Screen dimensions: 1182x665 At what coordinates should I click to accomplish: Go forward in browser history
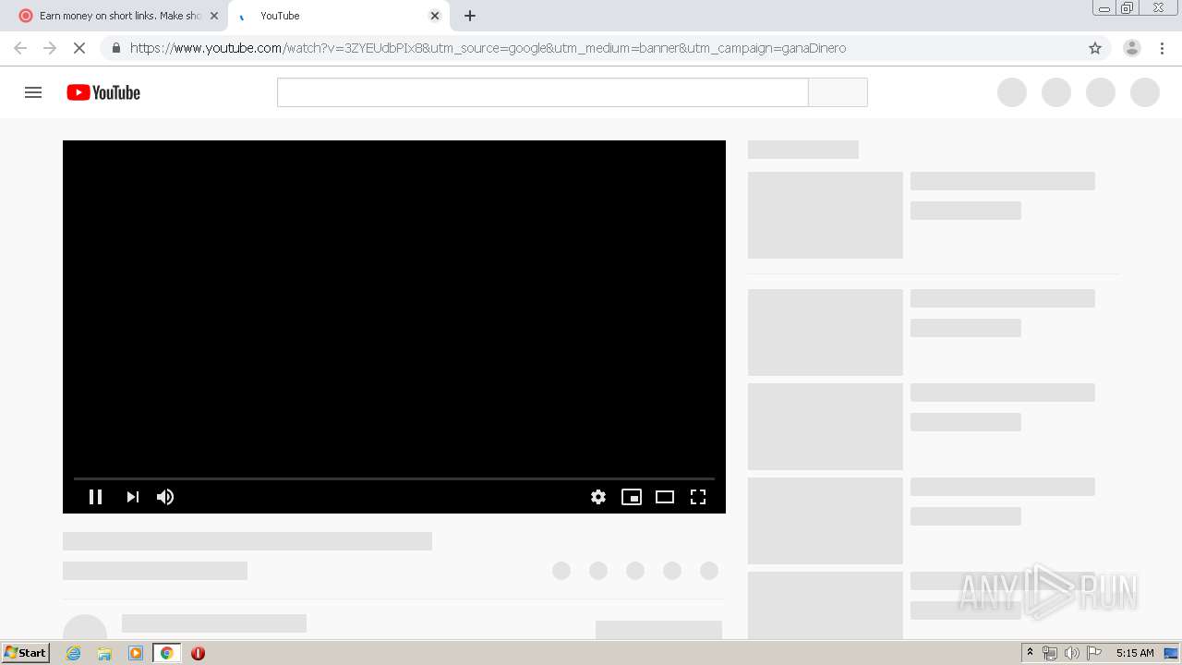(x=50, y=48)
